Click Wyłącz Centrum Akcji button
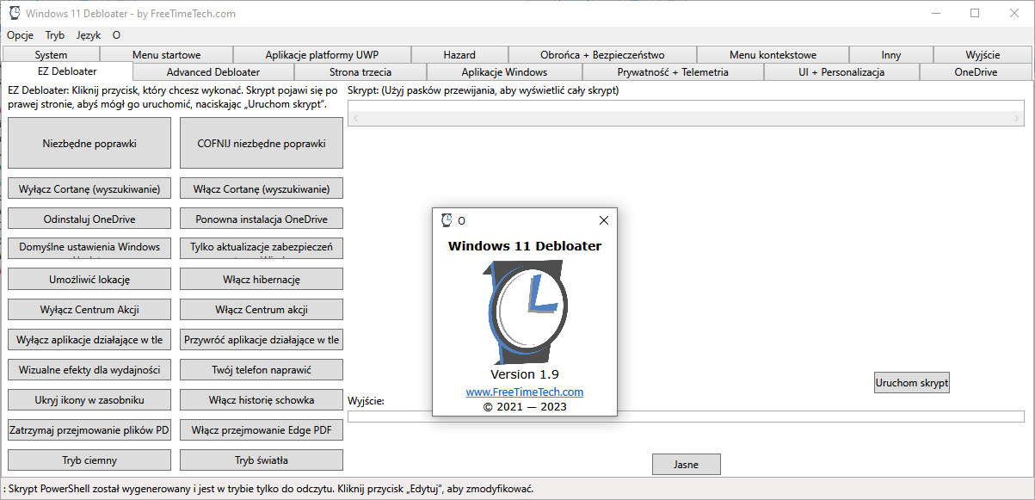 89,309
